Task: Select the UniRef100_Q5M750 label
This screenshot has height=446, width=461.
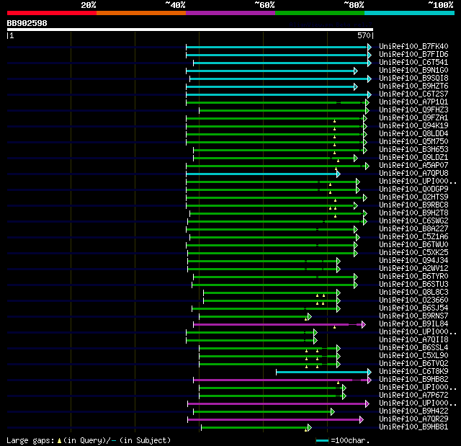Action: tap(413, 142)
